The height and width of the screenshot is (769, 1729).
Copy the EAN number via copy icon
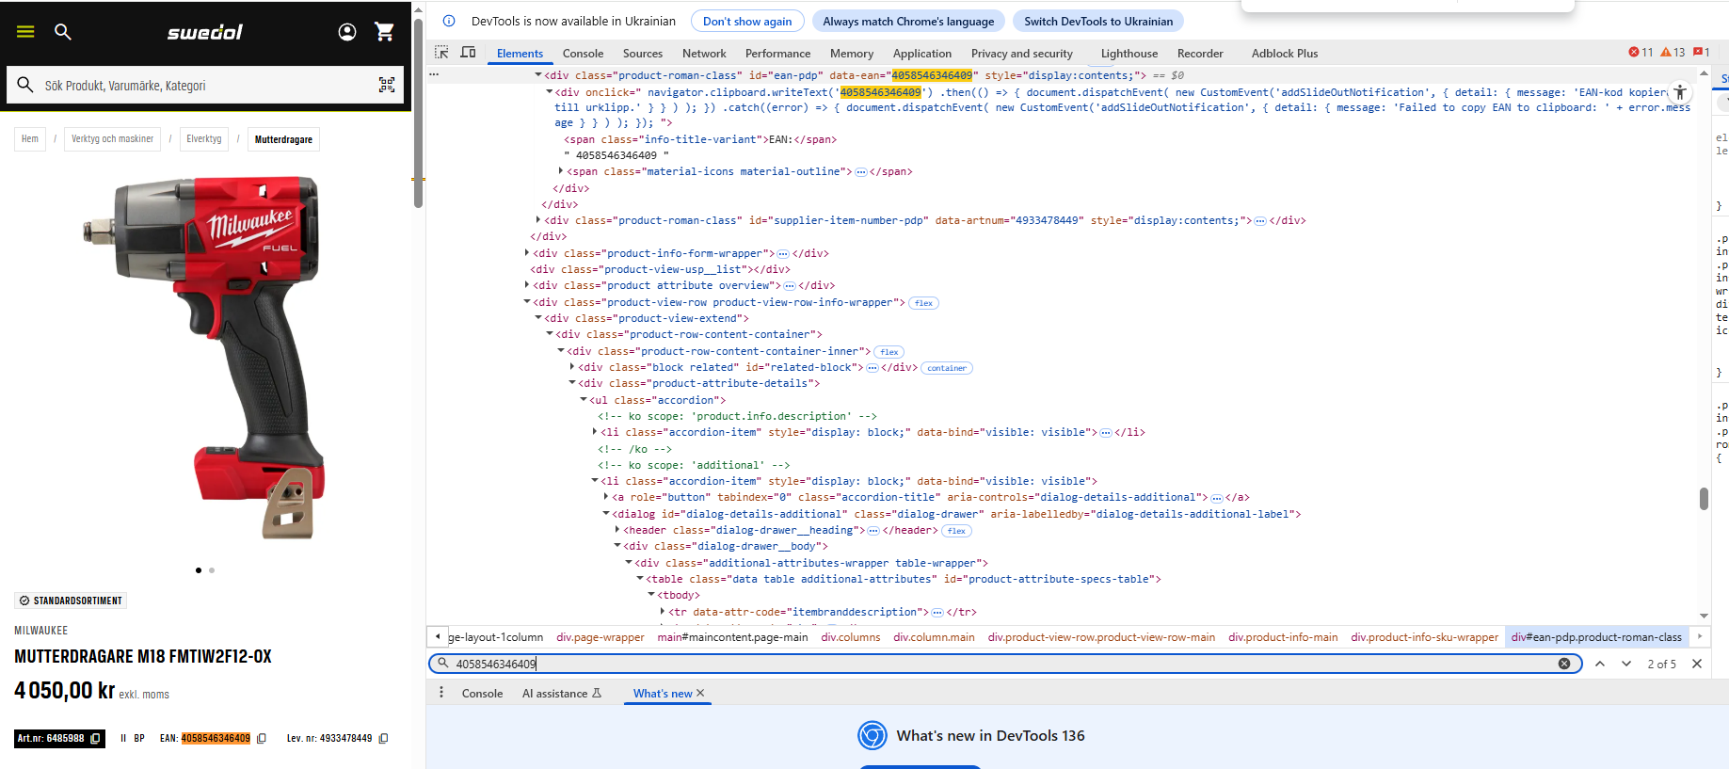(x=262, y=739)
